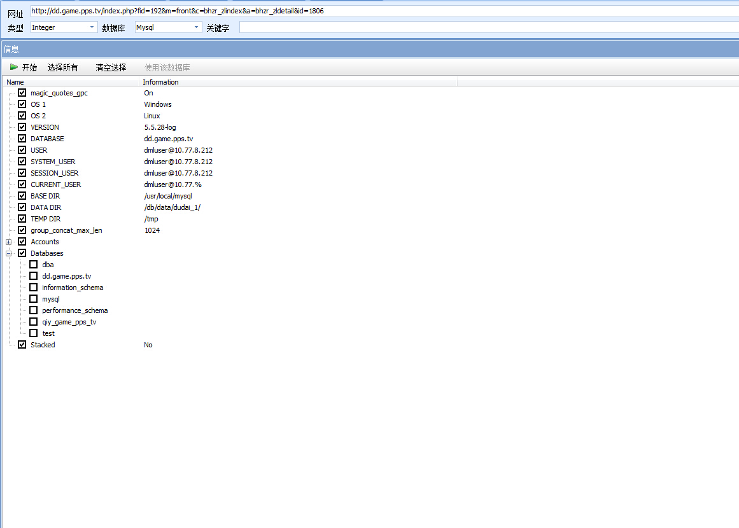Uncheck the Stacked checkbox
The image size is (739, 528).
(22, 345)
